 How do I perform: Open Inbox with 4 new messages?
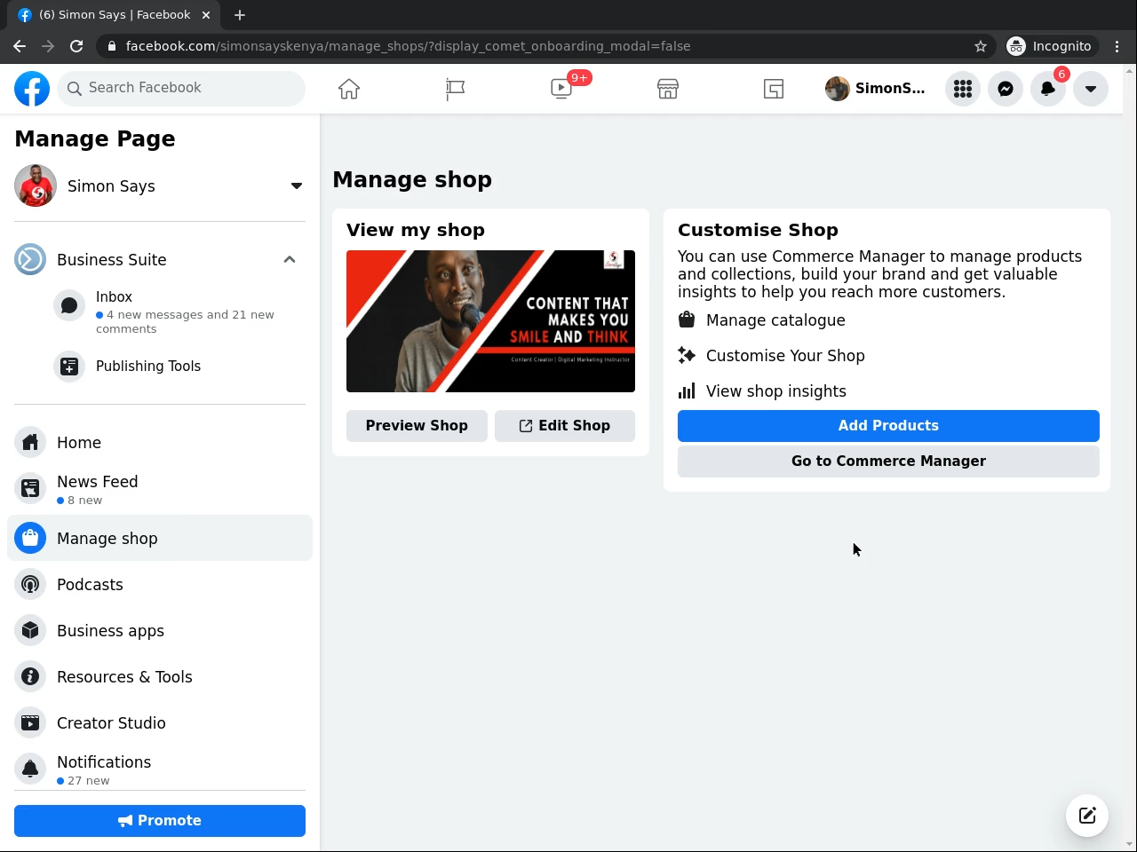pyautogui.click(x=178, y=312)
